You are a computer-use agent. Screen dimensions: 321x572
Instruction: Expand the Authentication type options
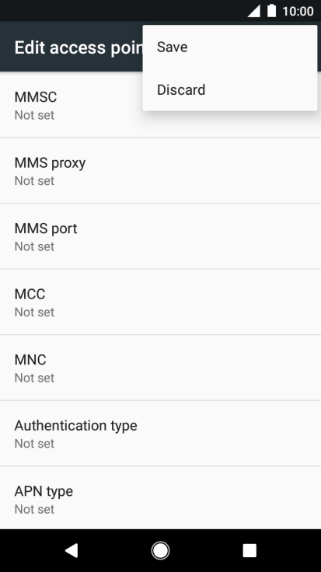click(160, 434)
